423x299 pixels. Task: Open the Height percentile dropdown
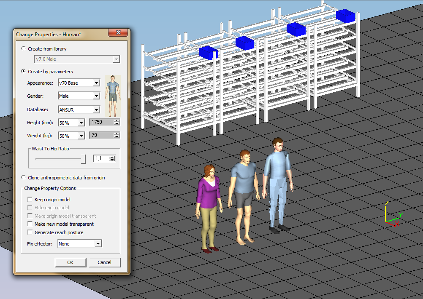pos(81,123)
